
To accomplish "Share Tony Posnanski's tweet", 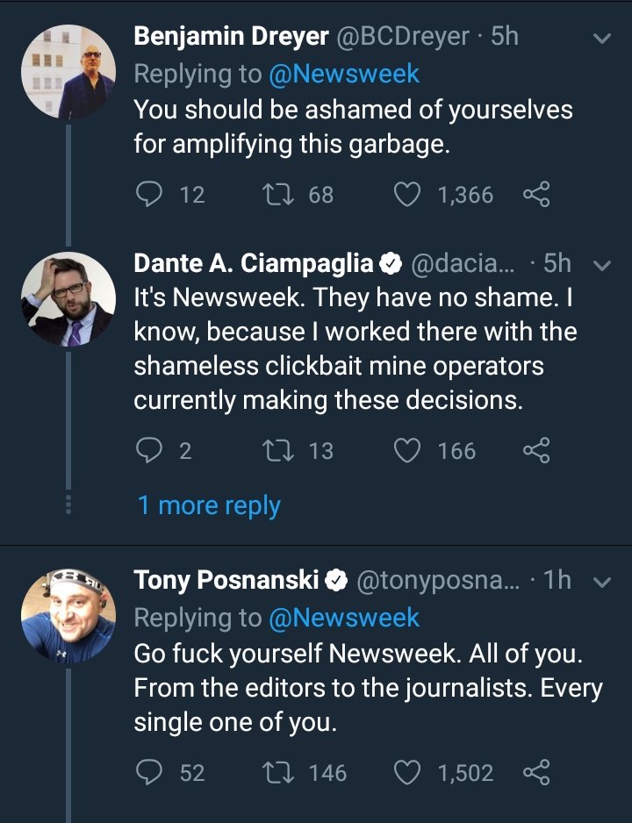I will [x=535, y=772].
